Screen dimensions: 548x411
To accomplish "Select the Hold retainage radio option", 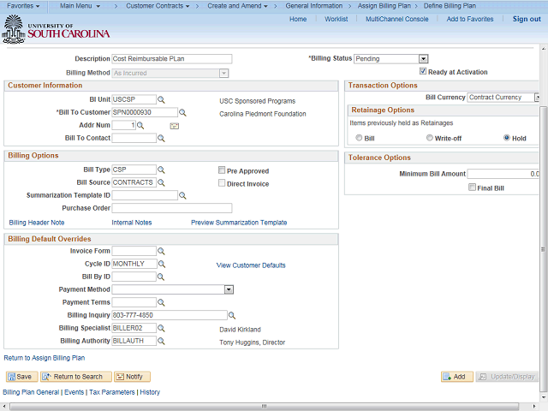I will [x=507, y=138].
